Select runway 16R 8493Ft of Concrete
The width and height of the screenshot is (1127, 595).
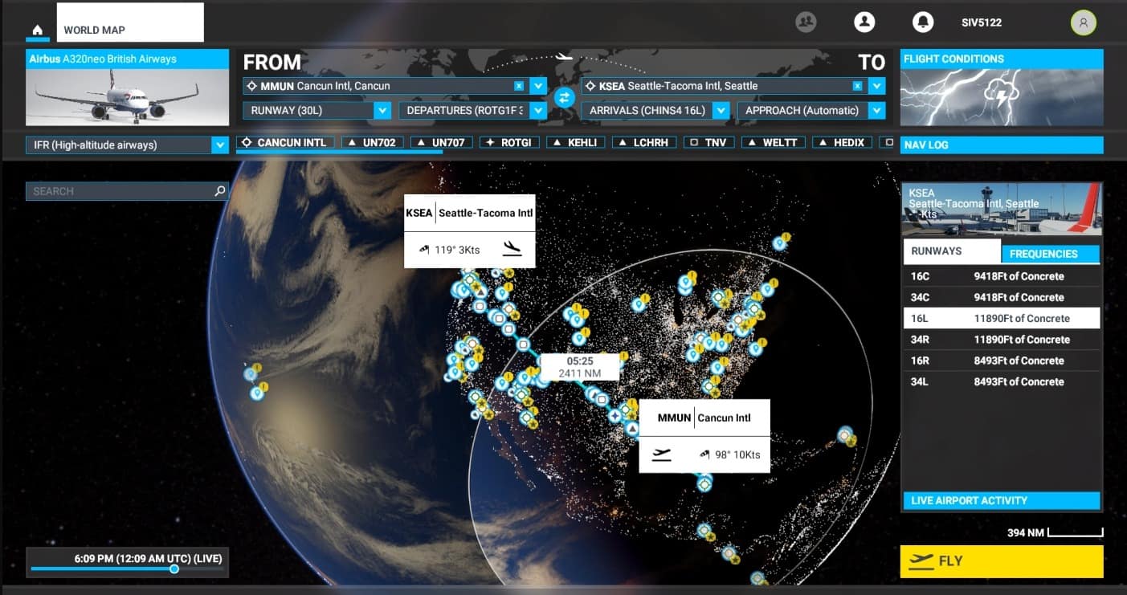point(1002,361)
